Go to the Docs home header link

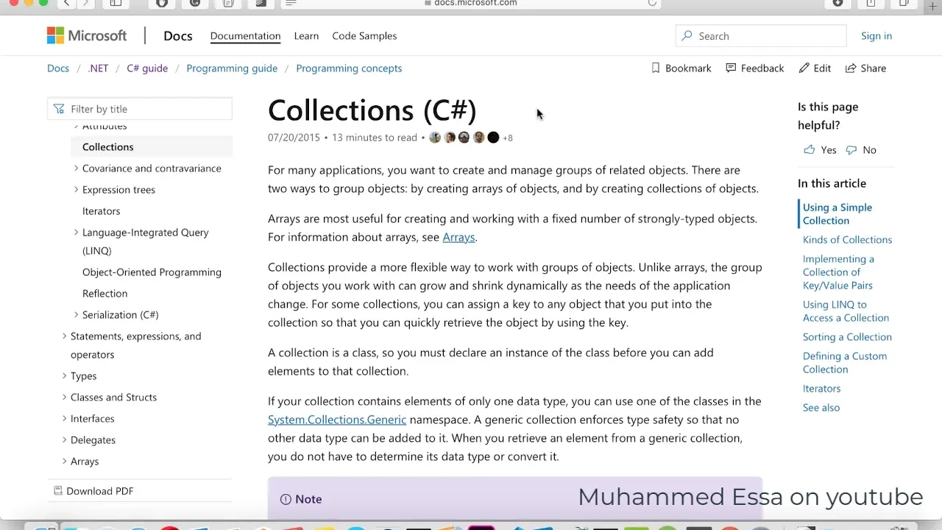tap(178, 35)
